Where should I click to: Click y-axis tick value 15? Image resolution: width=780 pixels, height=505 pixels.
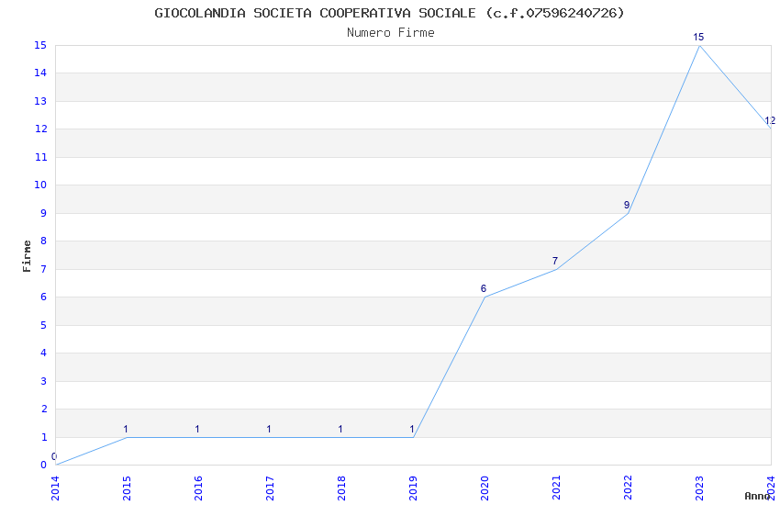pyautogui.click(x=40, y=45)
